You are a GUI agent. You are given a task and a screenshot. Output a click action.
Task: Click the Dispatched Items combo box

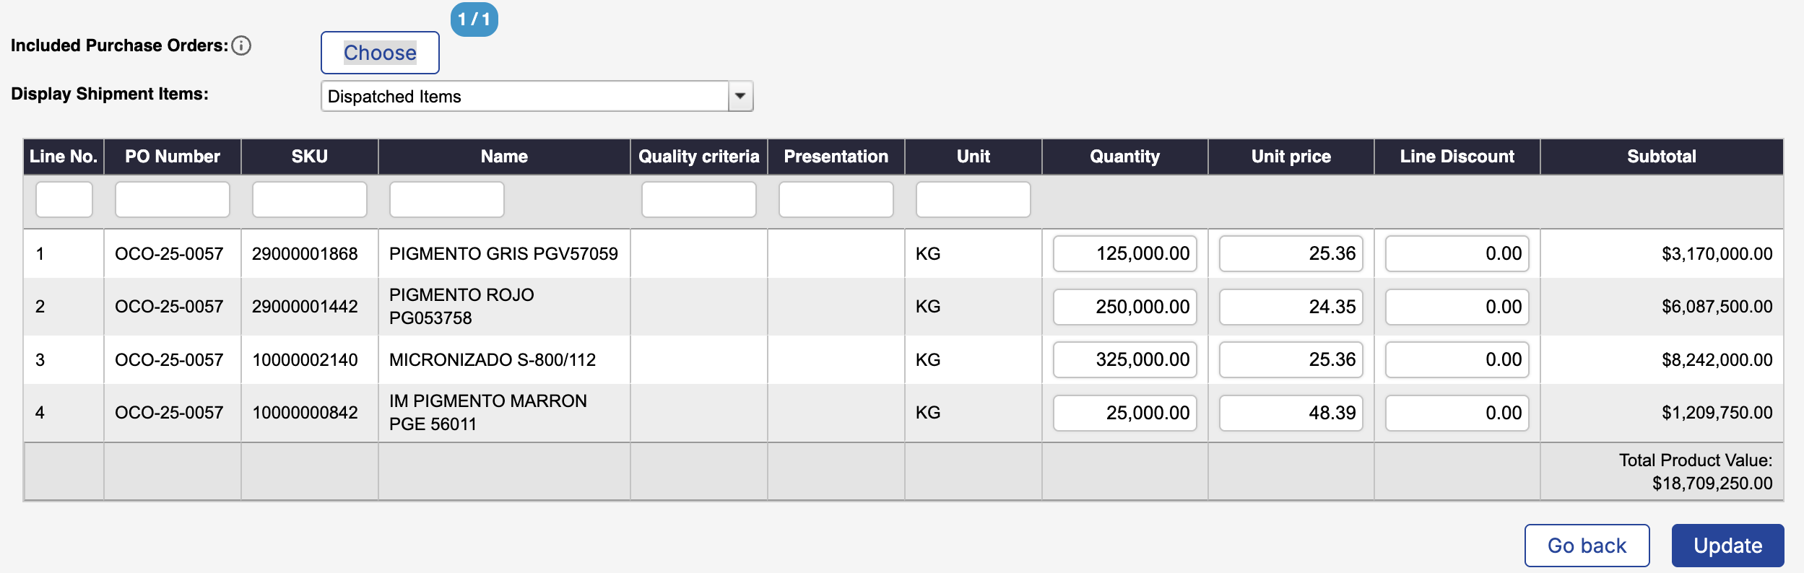525,96
